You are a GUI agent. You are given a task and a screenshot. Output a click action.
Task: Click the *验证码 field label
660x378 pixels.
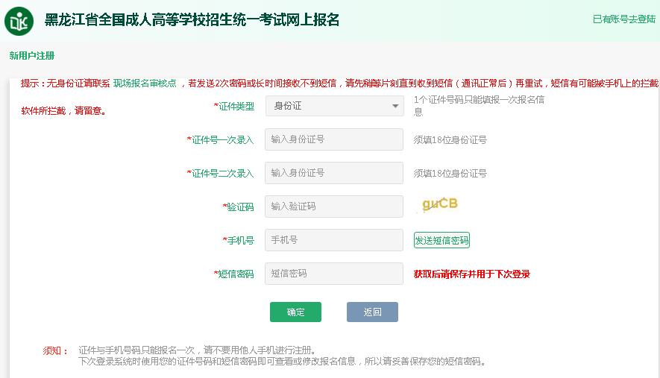point(239,207)
